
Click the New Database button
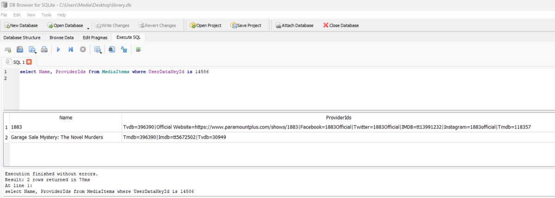click(21, 25)
